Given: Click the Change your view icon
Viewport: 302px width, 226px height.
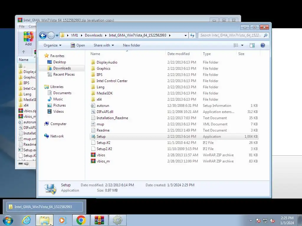Looking at the screenshot, I should [236, 45].
